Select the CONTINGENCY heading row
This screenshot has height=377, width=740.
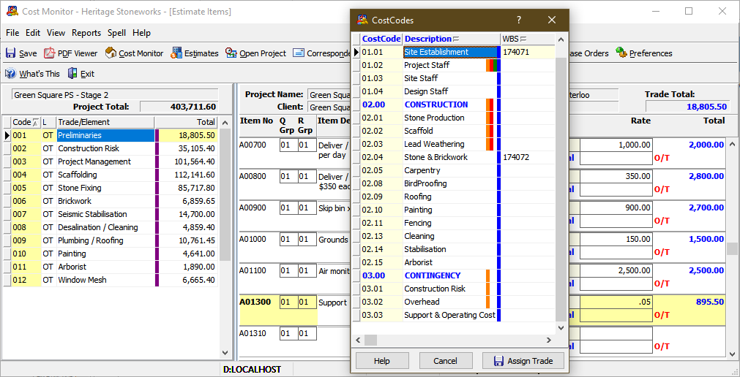(x=454, y=275)
